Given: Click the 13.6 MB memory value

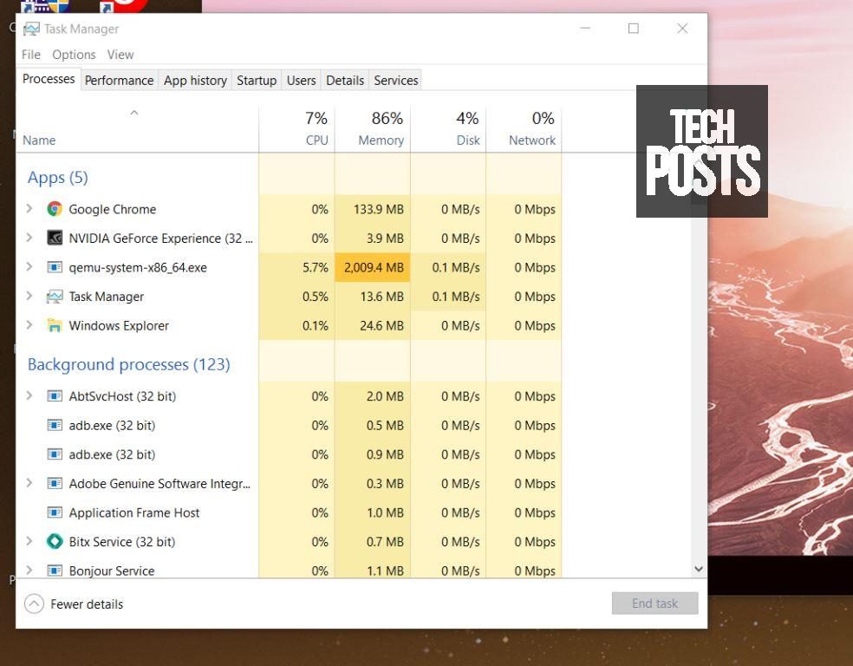Looking at the screenshot, I should 381,297.
